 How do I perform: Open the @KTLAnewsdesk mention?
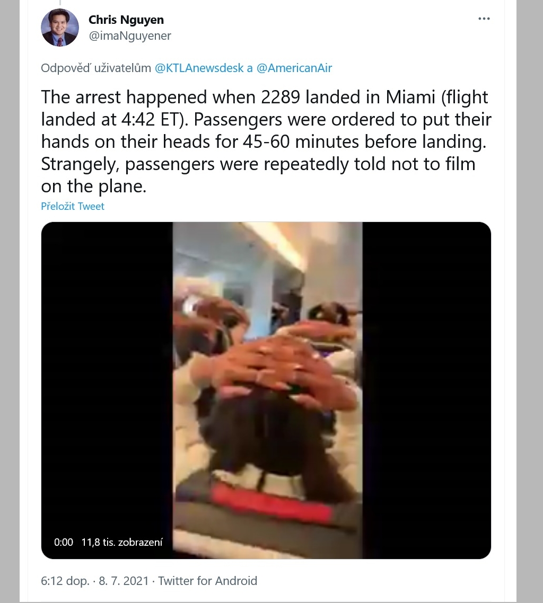199,68
